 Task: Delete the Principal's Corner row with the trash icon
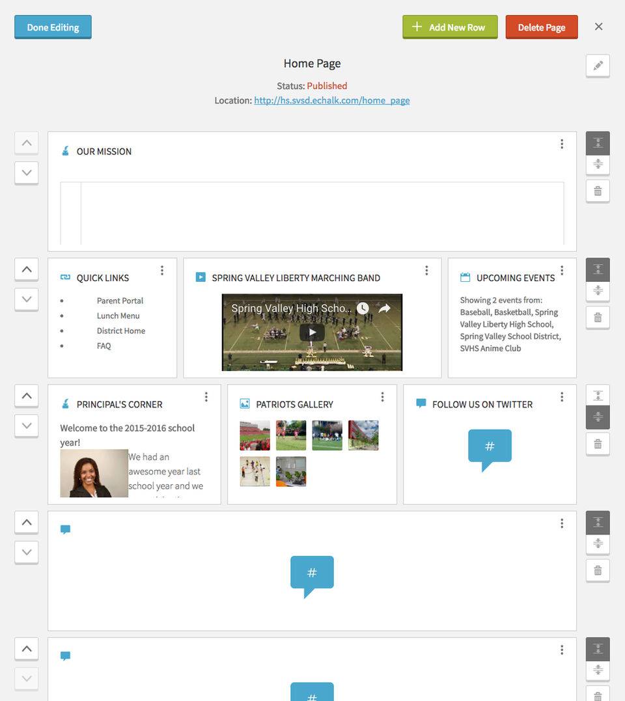pos(598,445)
